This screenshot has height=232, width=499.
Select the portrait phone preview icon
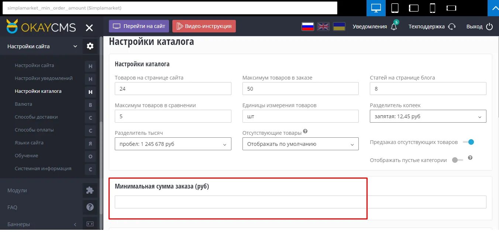(433, 8)
